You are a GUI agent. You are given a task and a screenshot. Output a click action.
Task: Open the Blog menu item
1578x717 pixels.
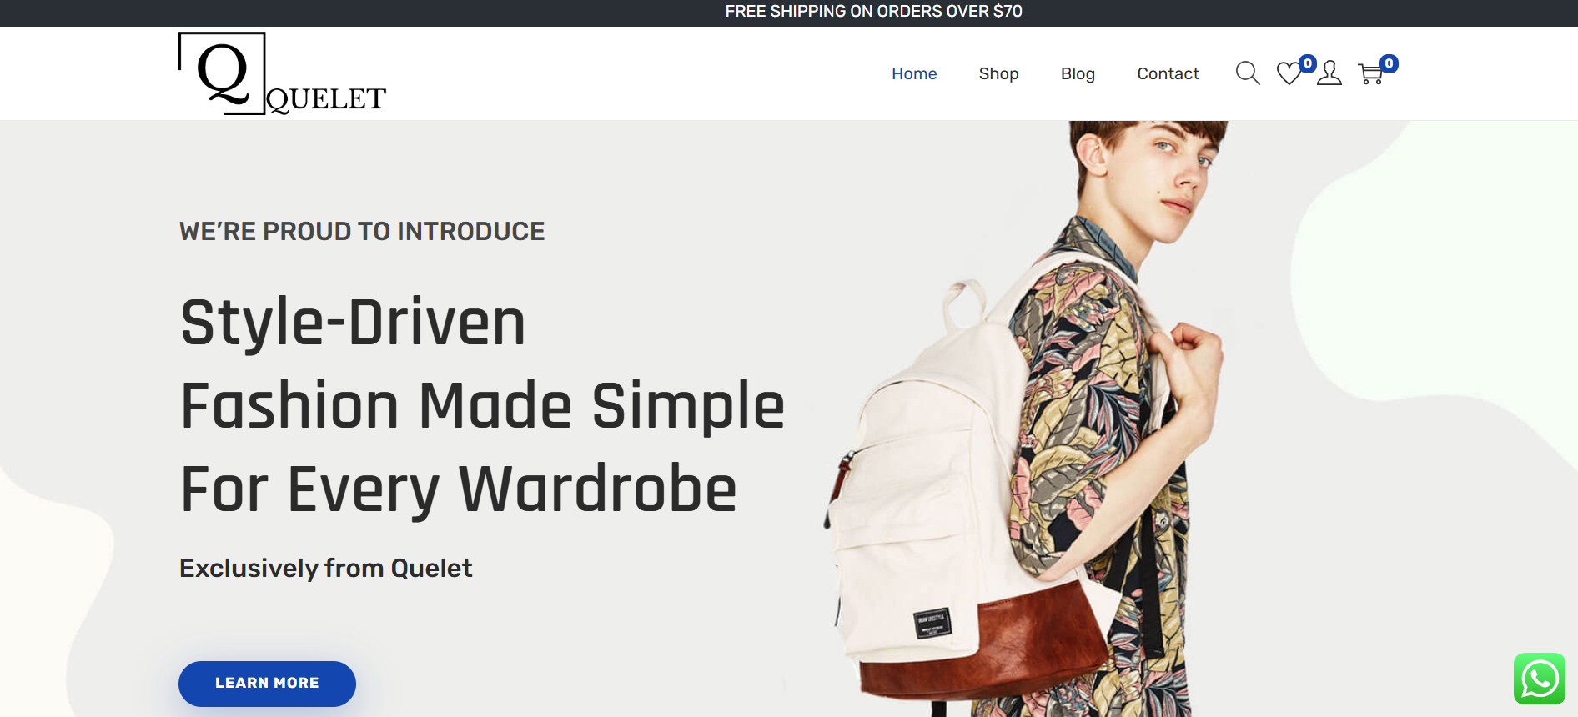pyautogui.click(x=1078, y=73)
